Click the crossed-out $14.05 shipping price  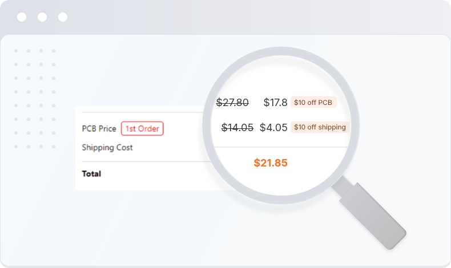click(x=237, y=128)
